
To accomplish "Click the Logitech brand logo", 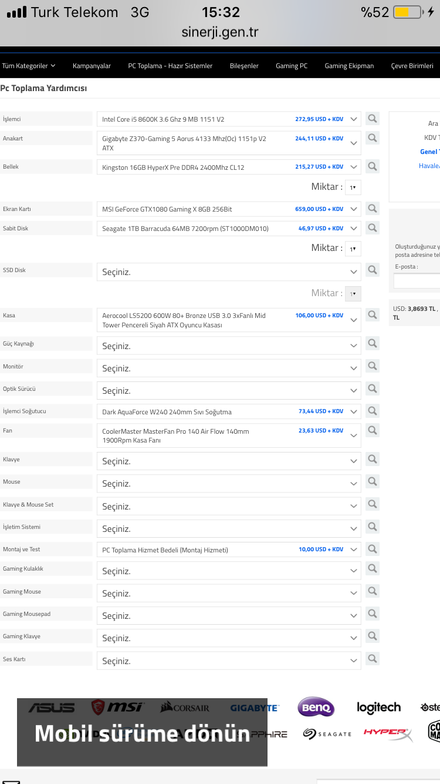I will pos(379,708).
